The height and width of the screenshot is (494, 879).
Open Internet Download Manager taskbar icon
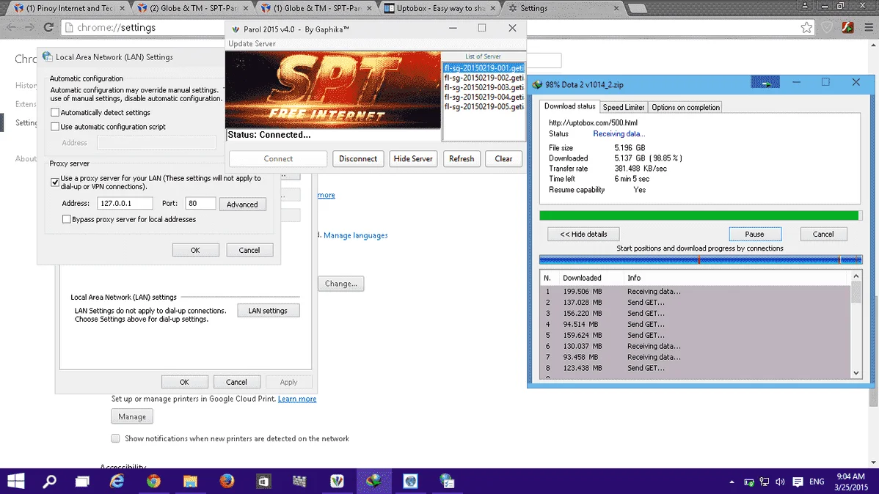click(374, 481)
